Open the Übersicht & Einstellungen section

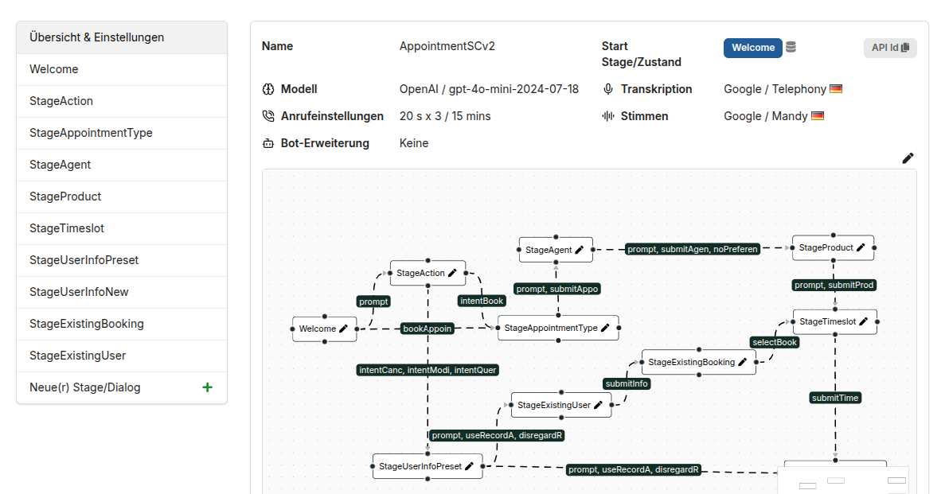(x=122, y=37)
